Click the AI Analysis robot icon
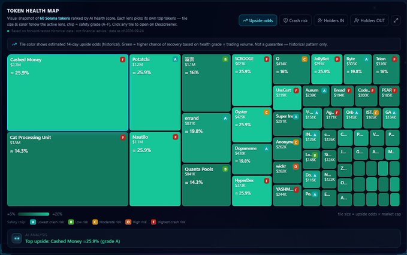This screenshot has width=407, height=255. point(17,238)
